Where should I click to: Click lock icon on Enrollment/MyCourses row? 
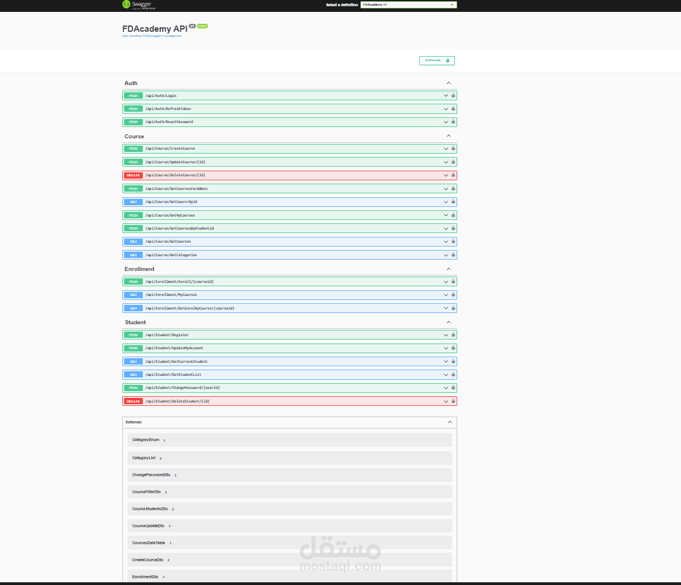453,295
